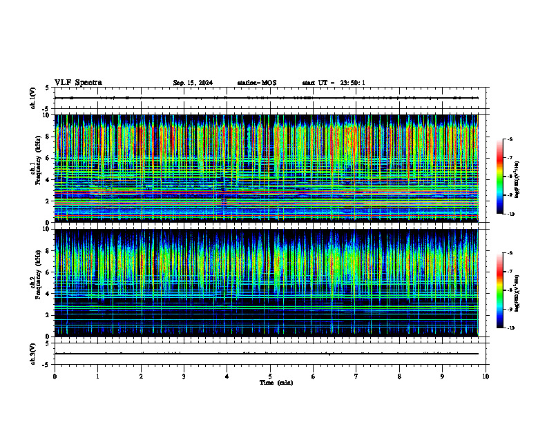The image size is (547, 422).
Task: Click the "VLF Spectra" plot title
Action: [78, 83]
